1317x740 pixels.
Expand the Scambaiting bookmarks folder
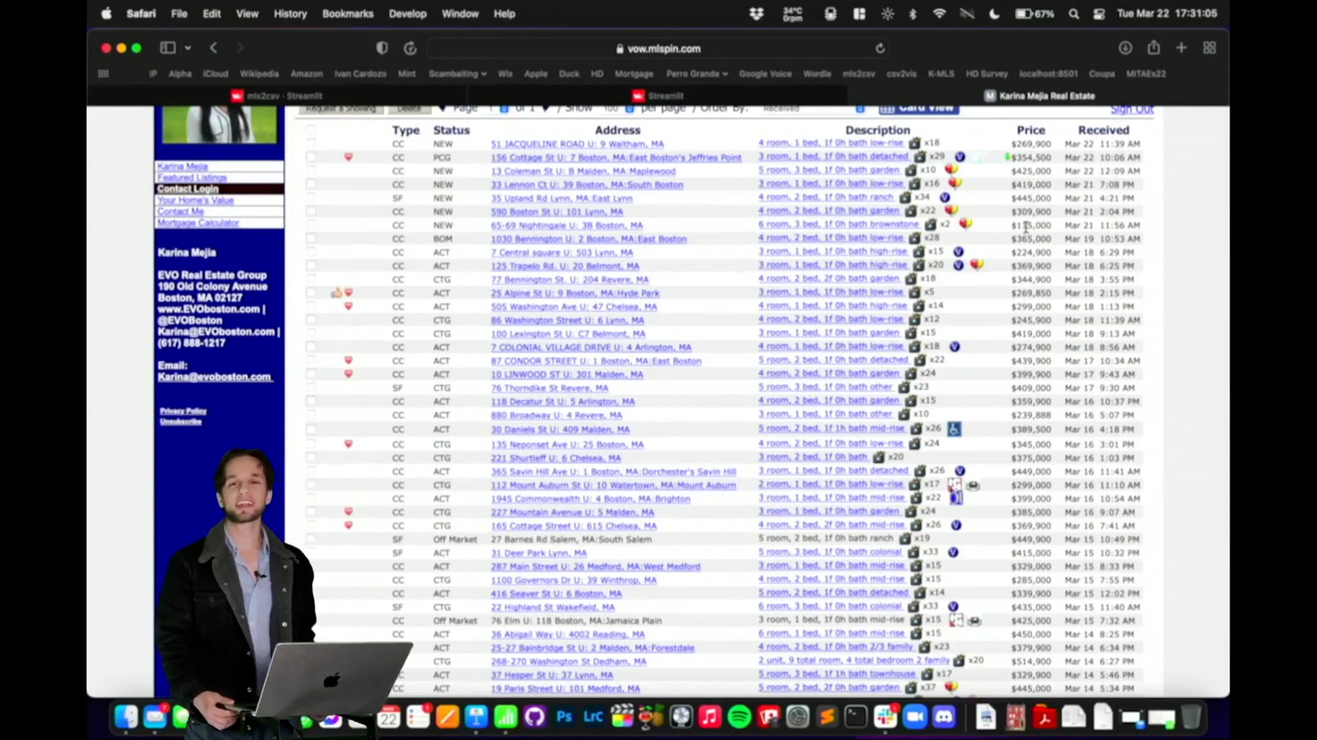(x=458, y=74)
